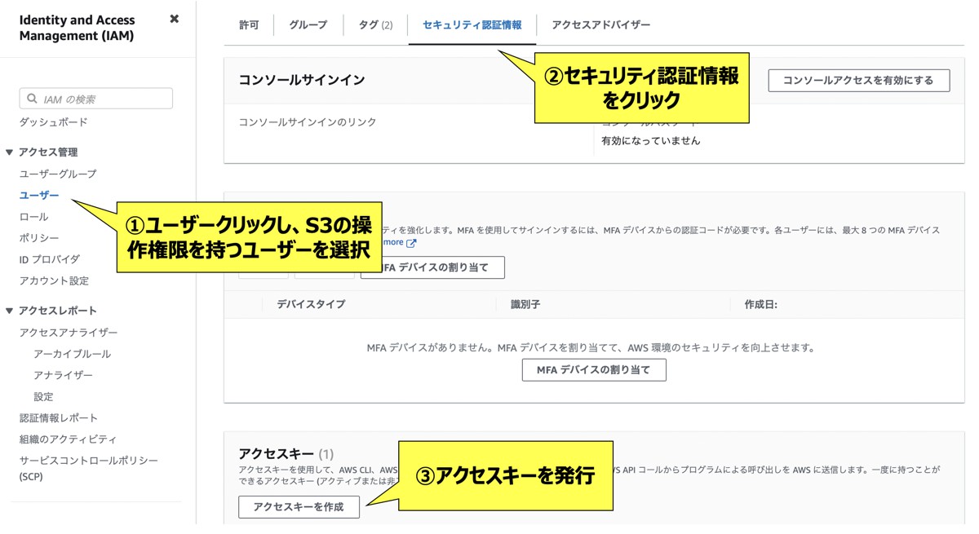Click the IAM の検索 search field

point(95,98)
